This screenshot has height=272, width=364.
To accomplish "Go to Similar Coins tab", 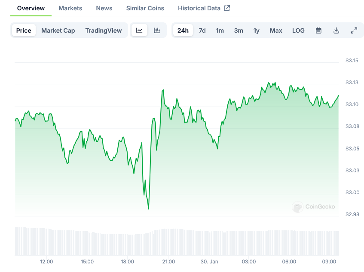I will pos(145,8).
